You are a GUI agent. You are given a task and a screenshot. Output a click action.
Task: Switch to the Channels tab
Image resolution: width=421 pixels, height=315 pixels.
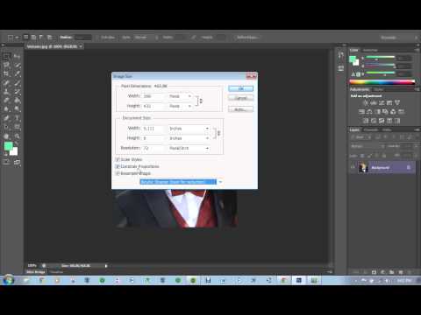click(371, 129)
